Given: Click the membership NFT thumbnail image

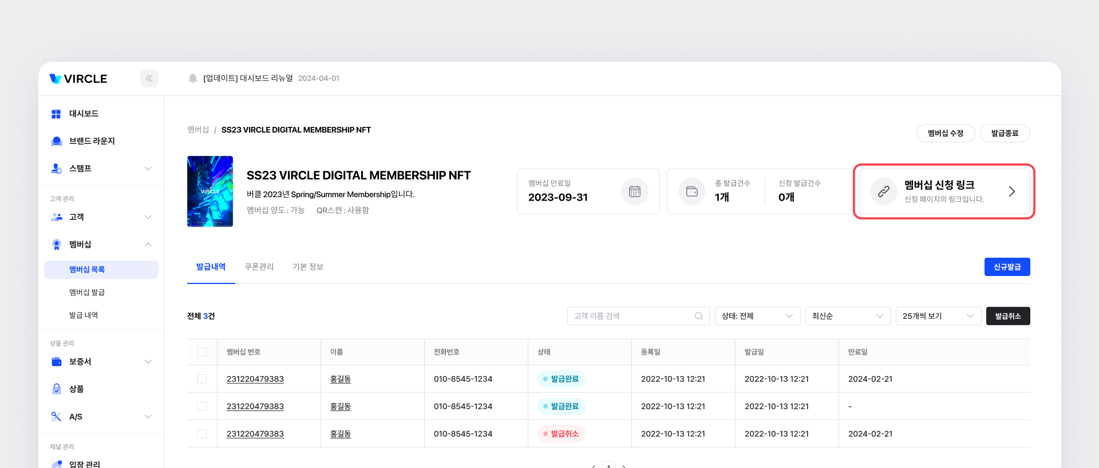Looking at the screenshot, I should [x=210, y=191].
